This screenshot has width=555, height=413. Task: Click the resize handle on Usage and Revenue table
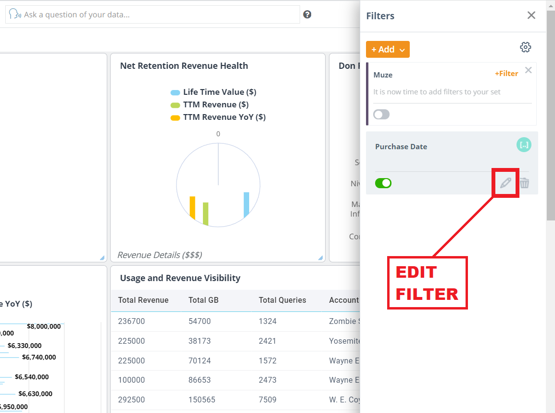320,410
